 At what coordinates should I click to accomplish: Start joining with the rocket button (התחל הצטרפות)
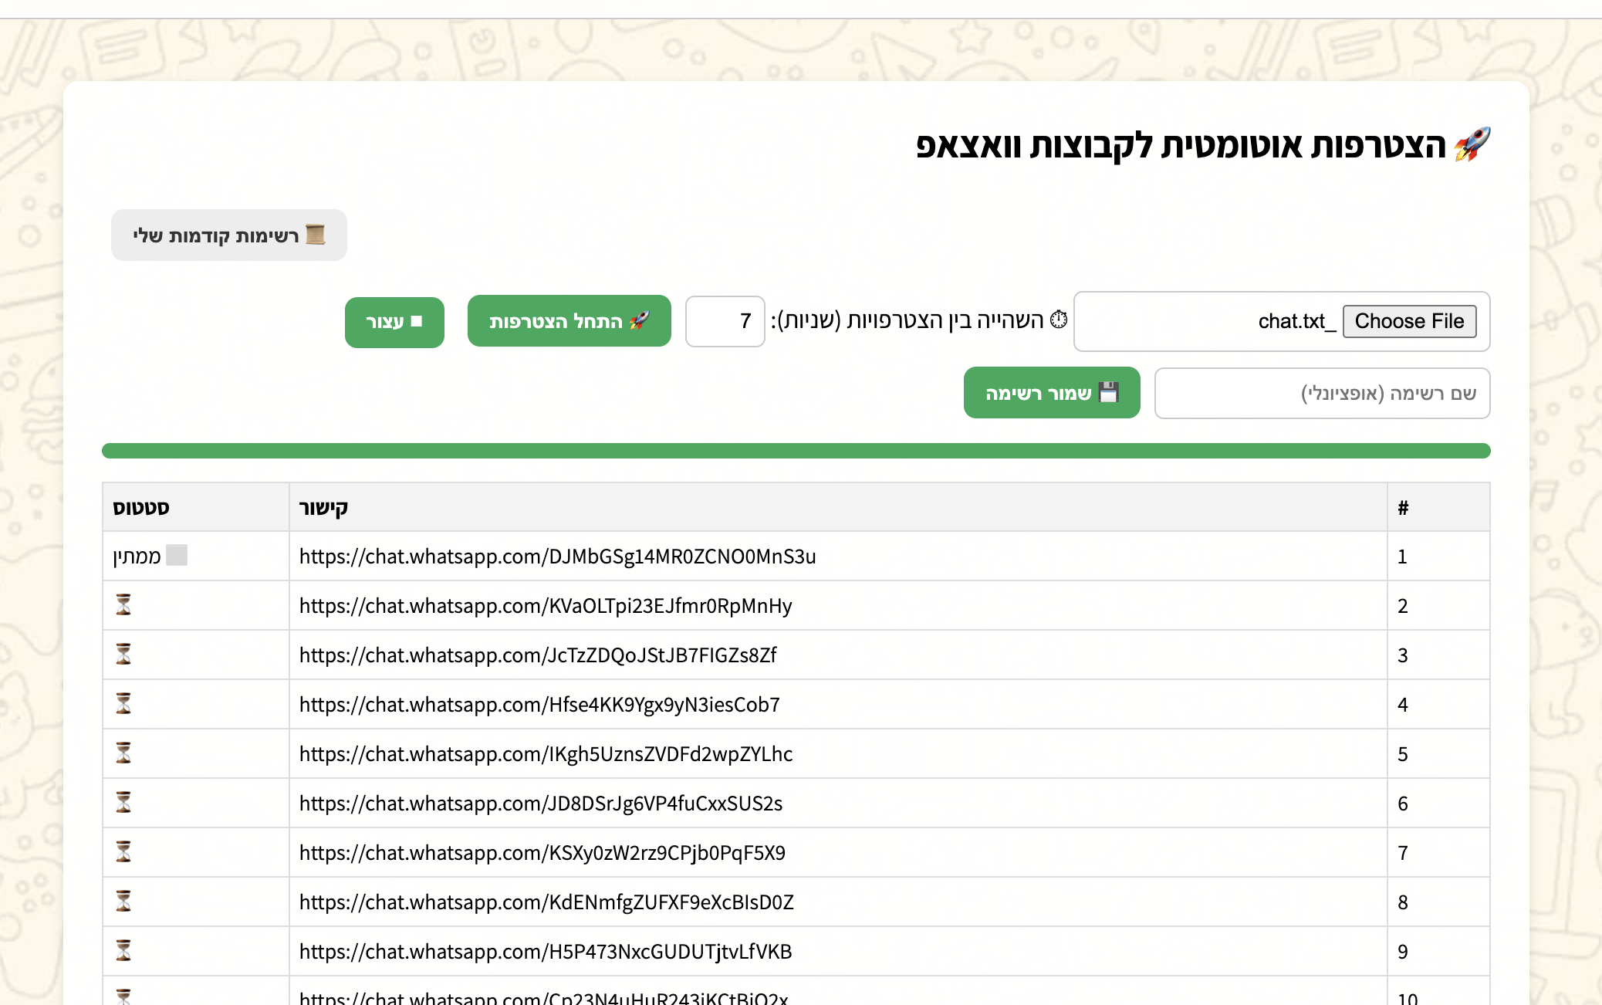569,321
